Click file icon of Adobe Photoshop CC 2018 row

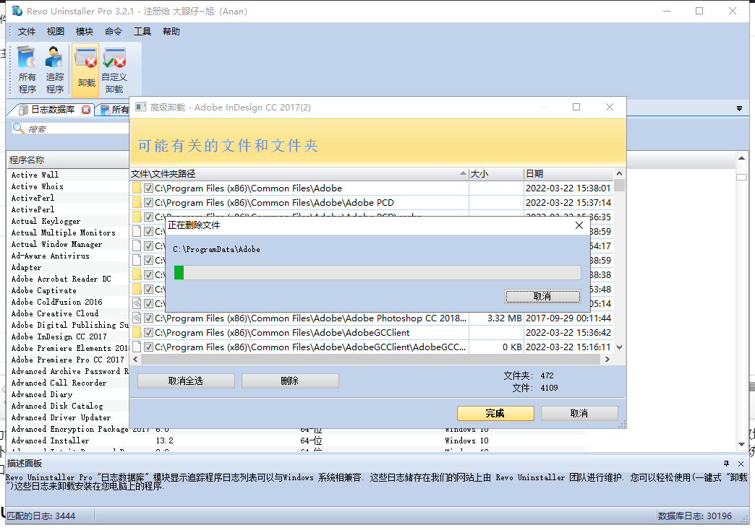tap(137, 318)
